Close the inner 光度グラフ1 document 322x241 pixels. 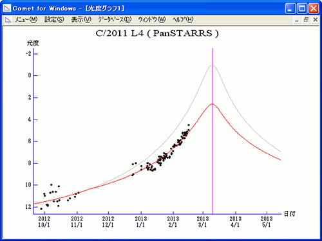(x=315, y=20)
